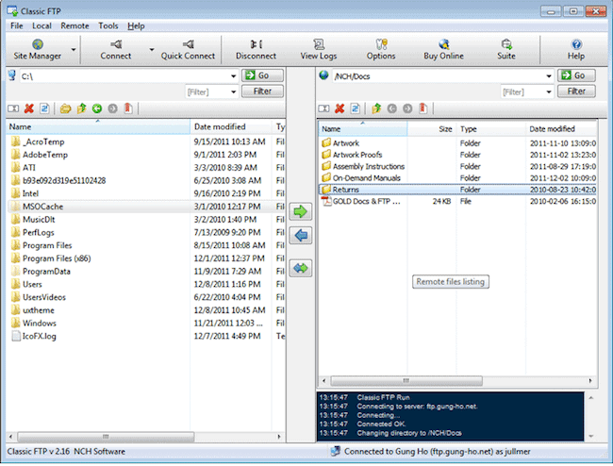Launch Quick Connect from the toolbar
The image size is (613, 466).
point(188,50)
